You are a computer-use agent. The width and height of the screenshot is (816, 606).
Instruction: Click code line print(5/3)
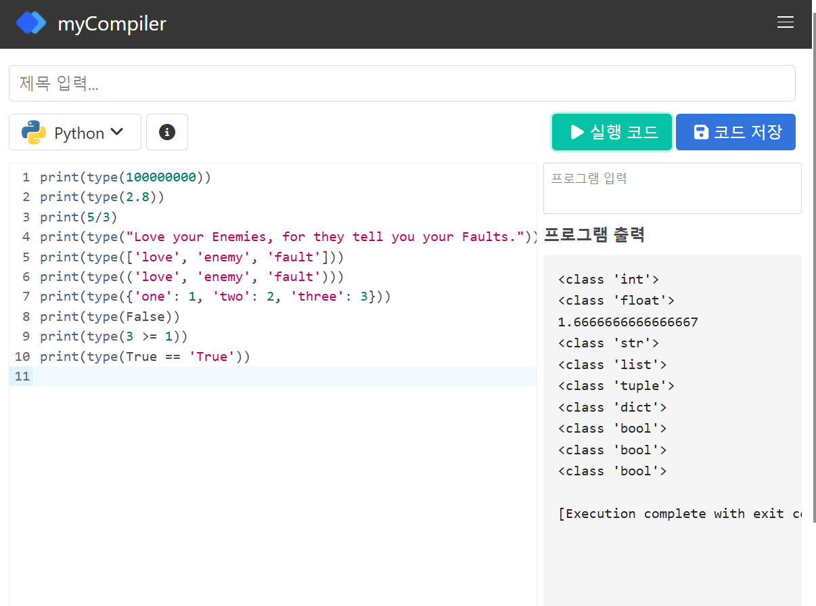[79, 217]
